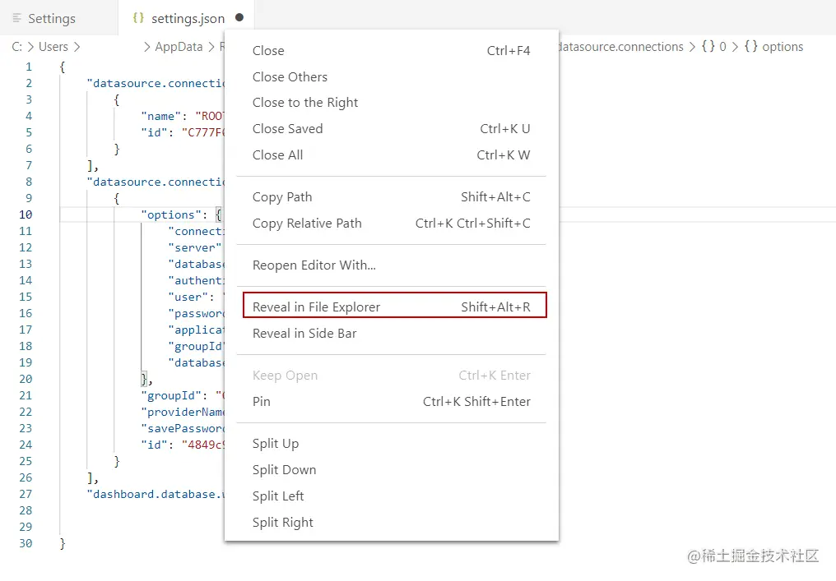Choose Copy Relative Path
This screenshot has width=836, height=581.
click(x=307, y=223)
